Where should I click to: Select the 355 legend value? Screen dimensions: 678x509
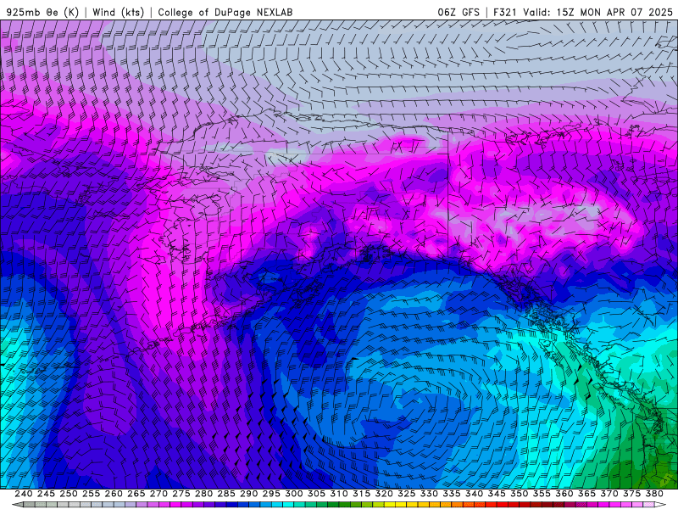[x=542, y=494]
